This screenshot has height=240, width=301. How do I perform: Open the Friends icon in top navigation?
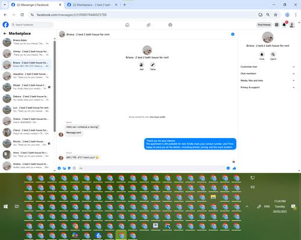point(149,25)
